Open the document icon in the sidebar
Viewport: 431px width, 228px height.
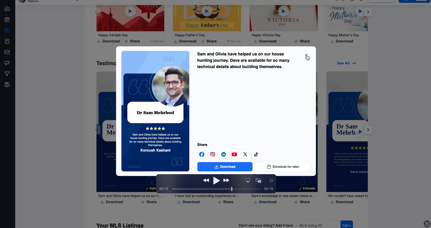pos(7,41)
